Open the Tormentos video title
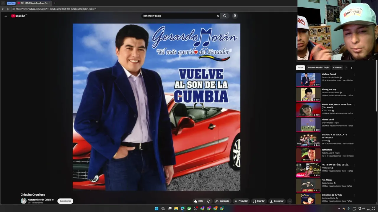 pos(327,150)
